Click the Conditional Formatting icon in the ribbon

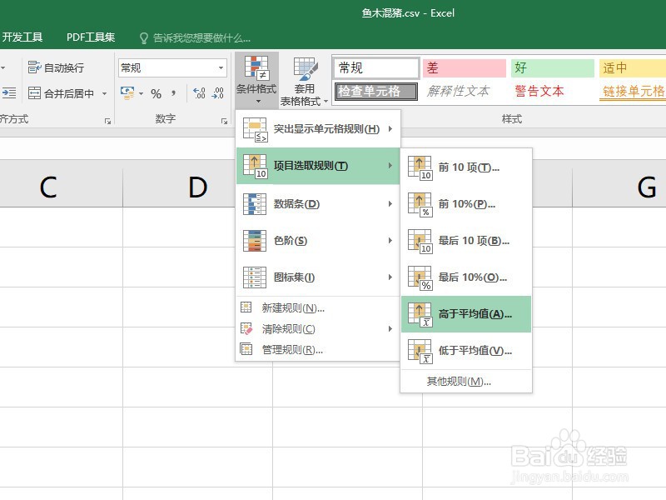tap(256, 68)
